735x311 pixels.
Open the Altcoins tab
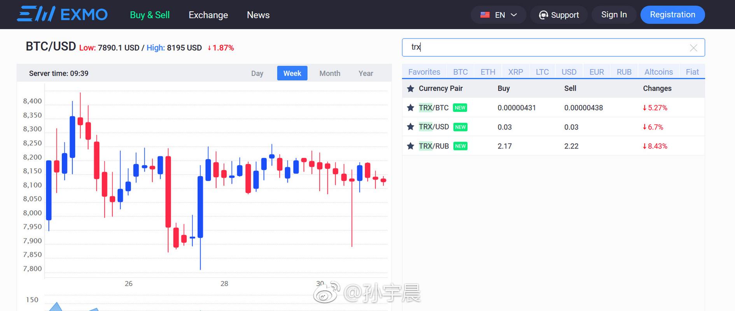pos(658,72)
